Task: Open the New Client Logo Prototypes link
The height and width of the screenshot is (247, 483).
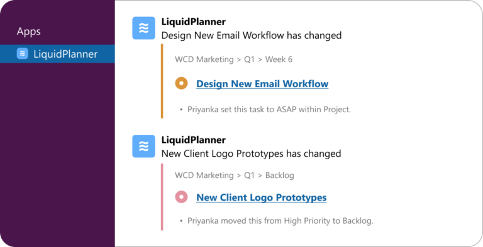Action: click(x=261, y=197)
